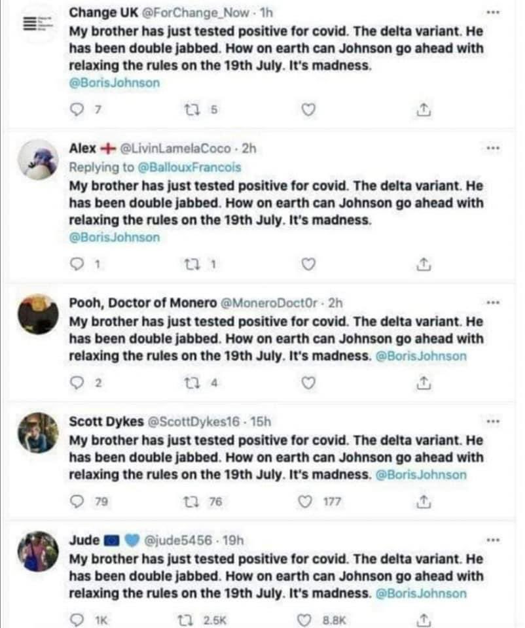Open more options on Alex's tweet
The width and height of the screenshot is (525, 628).
(493, 148)
